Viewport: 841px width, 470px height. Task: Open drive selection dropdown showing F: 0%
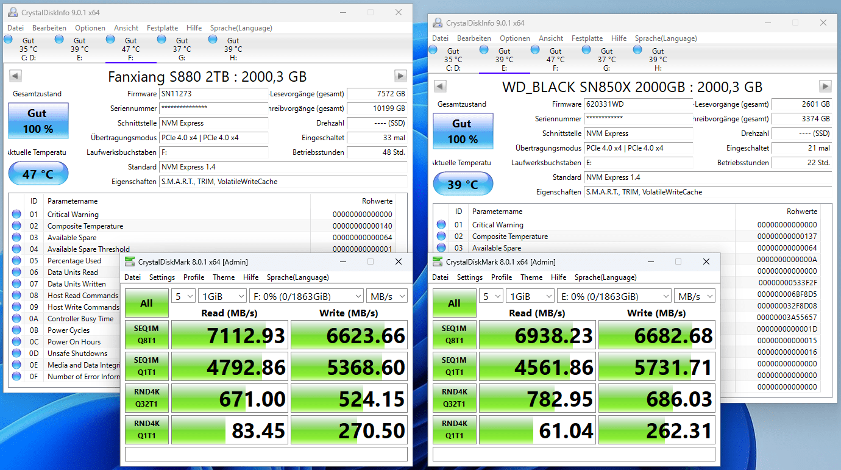tap(307, 296)
